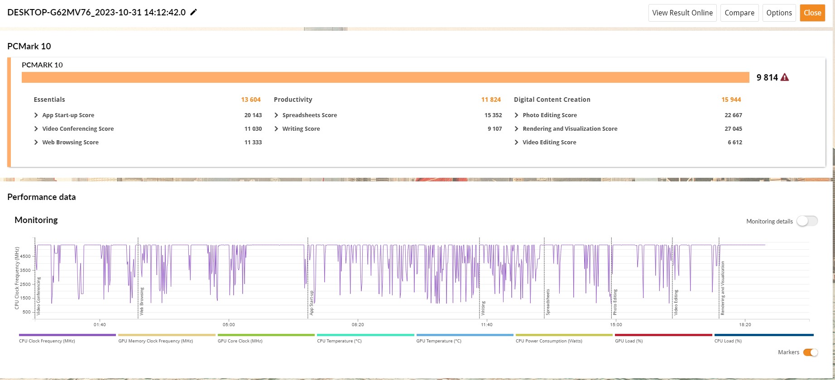Click Writing marker on chart

[x=483, y=308]
